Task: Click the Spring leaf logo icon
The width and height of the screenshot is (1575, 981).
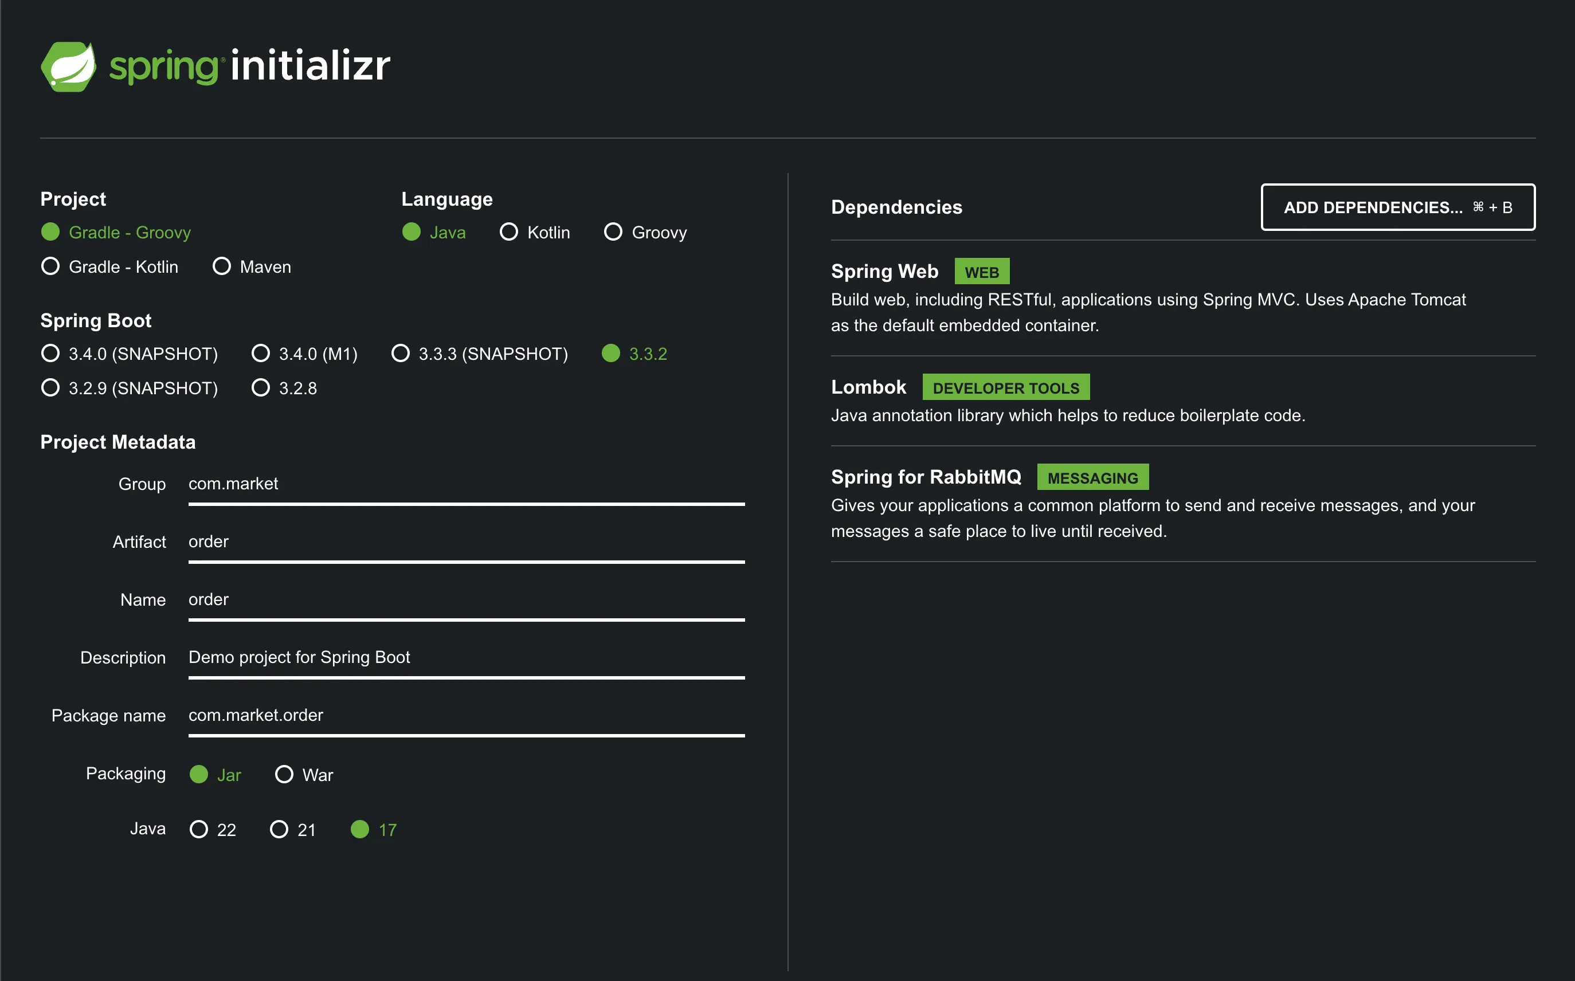Action: pos(68,66)
